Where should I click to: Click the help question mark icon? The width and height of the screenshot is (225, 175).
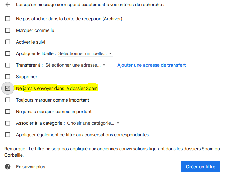(8, 167)
